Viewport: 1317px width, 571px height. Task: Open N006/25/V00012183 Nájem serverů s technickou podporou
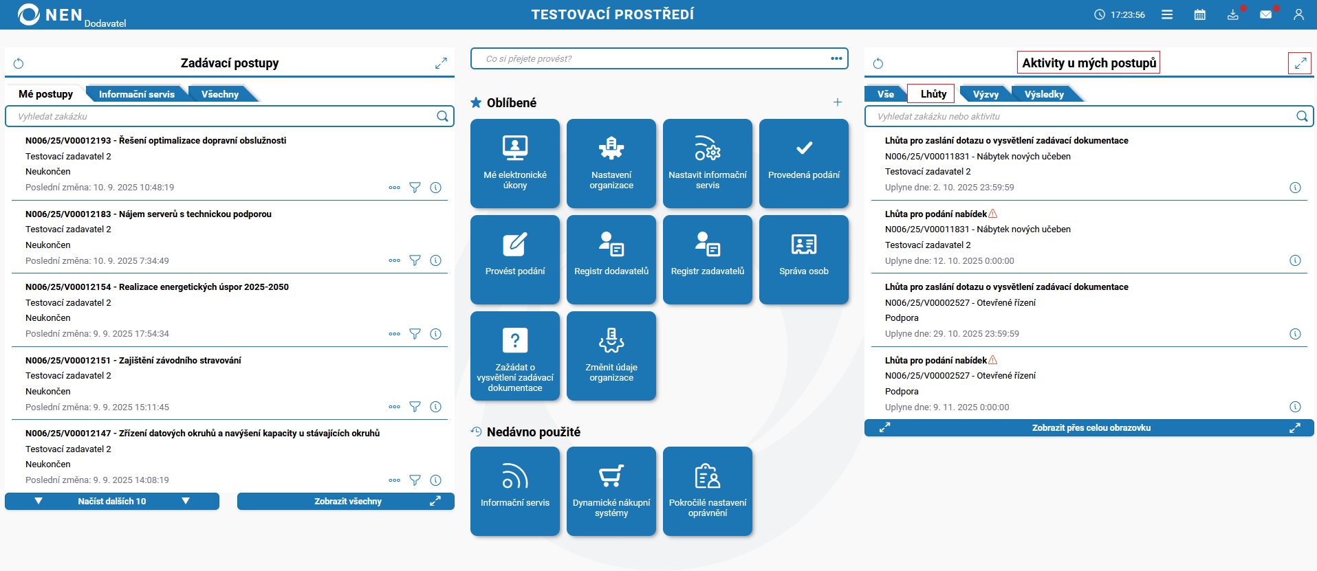click(x=149, y=214)
